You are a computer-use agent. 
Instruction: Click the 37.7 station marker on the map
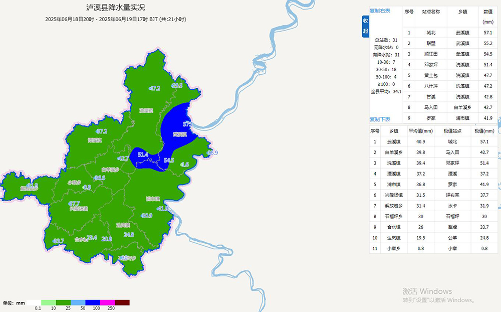click(74, 204)
